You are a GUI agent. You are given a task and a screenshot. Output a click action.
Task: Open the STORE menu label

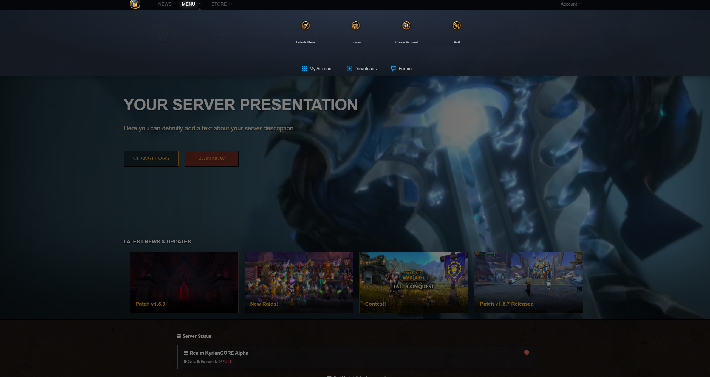[x=219, y=4]
